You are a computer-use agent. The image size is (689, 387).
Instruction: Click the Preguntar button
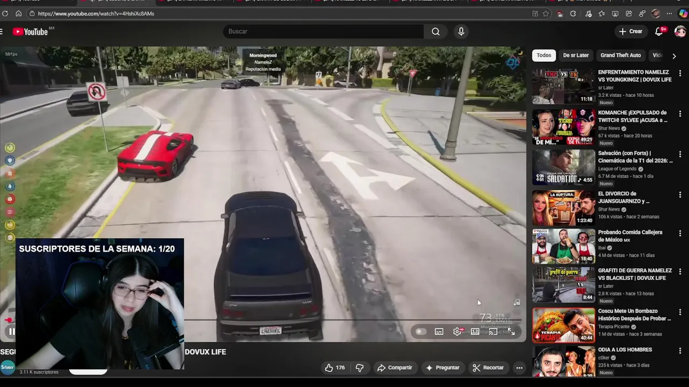point(442,368)
